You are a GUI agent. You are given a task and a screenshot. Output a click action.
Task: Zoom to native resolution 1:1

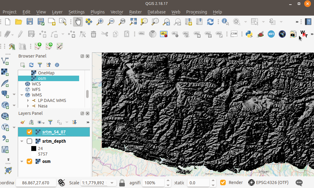click(122, 22)
